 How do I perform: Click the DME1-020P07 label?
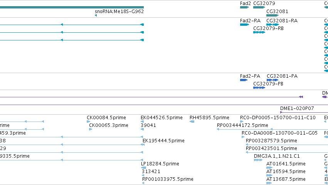[297, 108]
